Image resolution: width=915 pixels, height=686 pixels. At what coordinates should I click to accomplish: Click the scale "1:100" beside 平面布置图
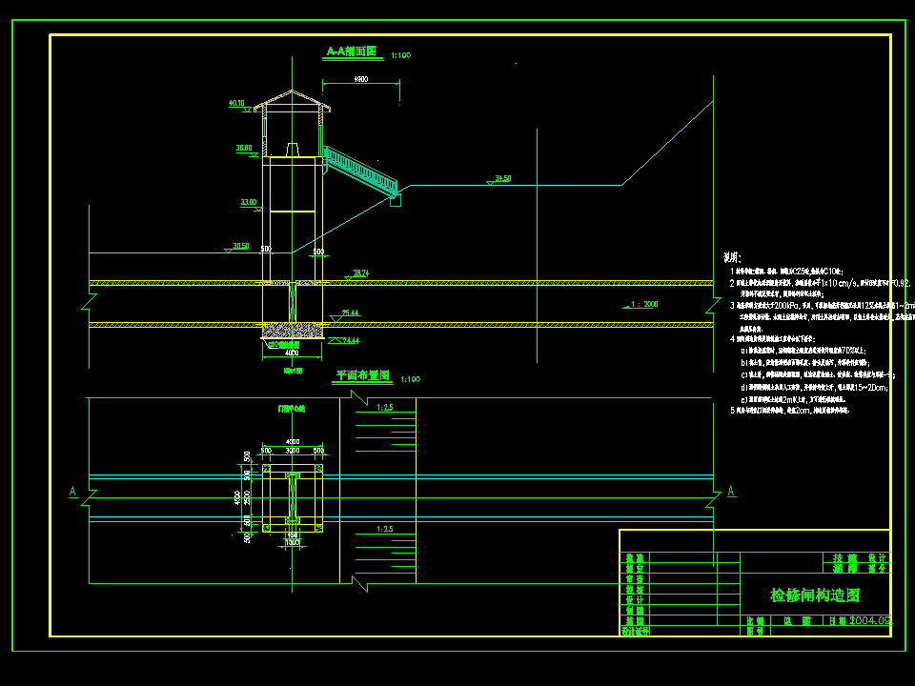(x=410, y=379)
